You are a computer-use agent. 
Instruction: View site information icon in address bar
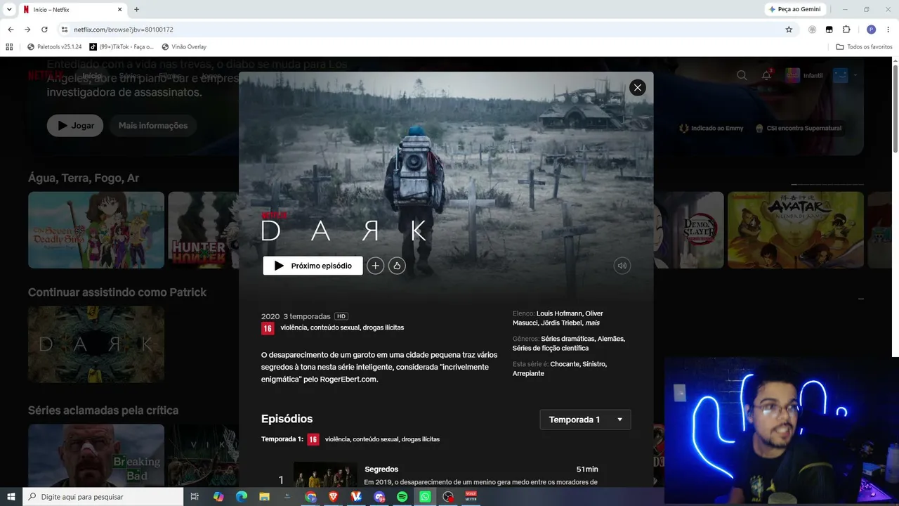click(x=64, y=30)
